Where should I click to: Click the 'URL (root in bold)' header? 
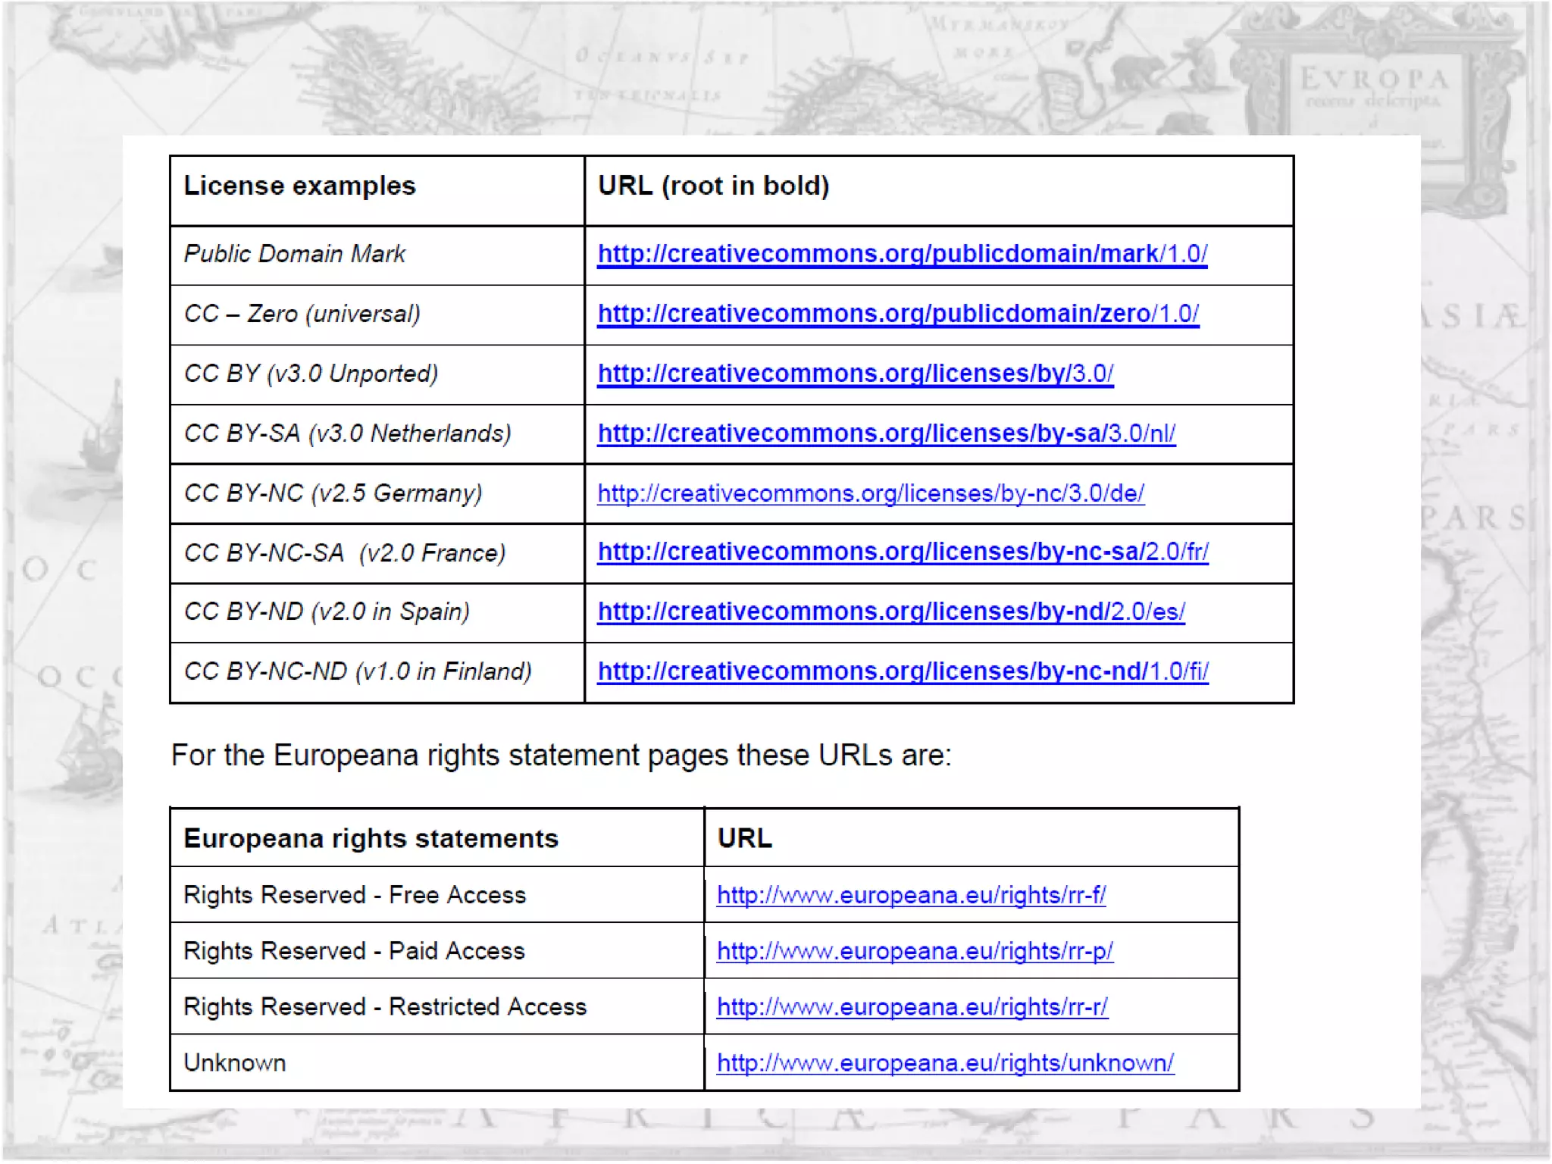click(713, 186)
